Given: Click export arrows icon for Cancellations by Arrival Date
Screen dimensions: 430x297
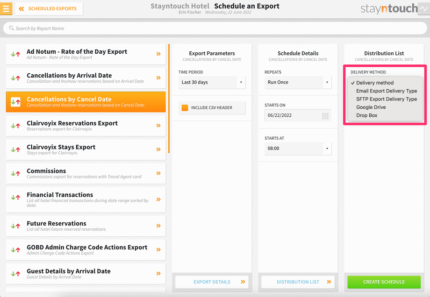Looking at the screenshot, I should coord(15,78).
